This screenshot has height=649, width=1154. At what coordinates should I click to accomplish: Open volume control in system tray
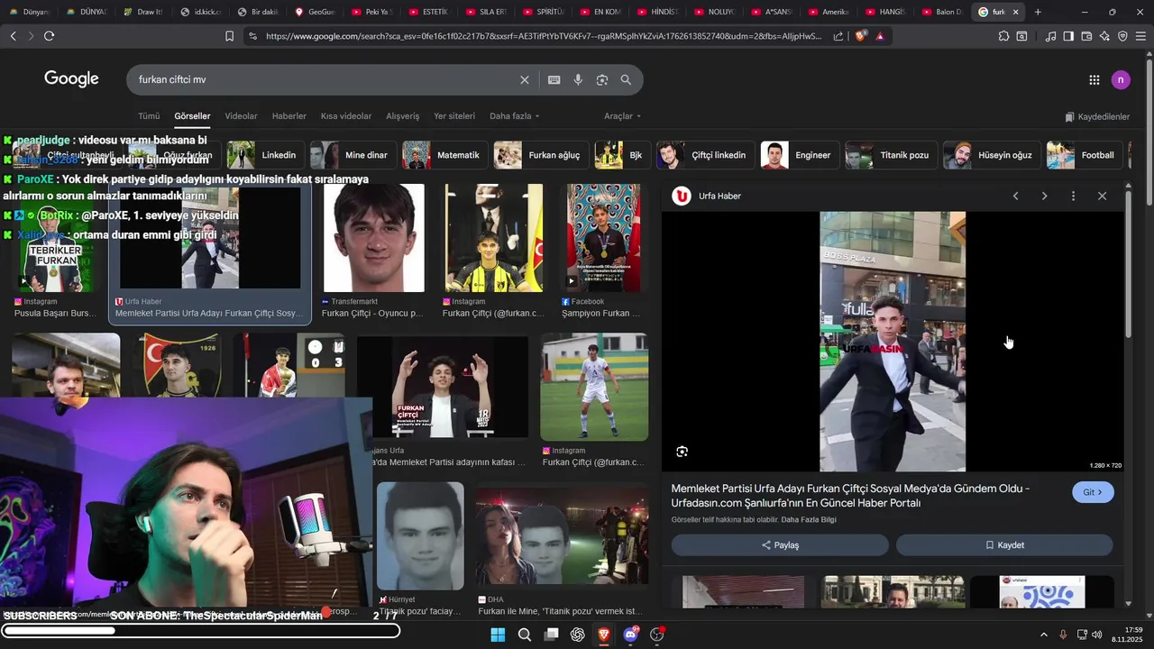pyautogui.click(x=1097, y=635)
